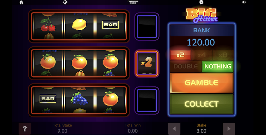Hit the orange GAMBLE button

coord(202,83)
